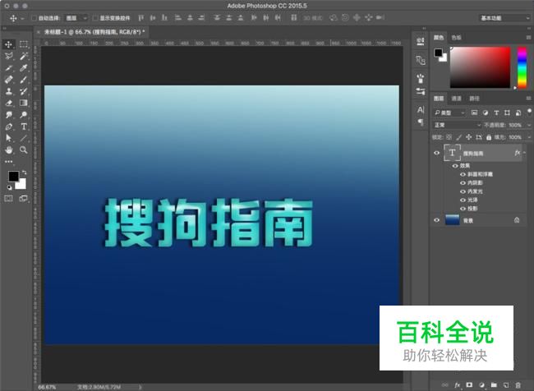Select the Clone Stamp tool

coord(9,91)
